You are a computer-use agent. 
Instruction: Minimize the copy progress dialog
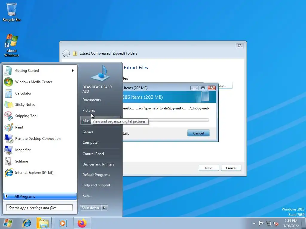[x=194, y=88]
